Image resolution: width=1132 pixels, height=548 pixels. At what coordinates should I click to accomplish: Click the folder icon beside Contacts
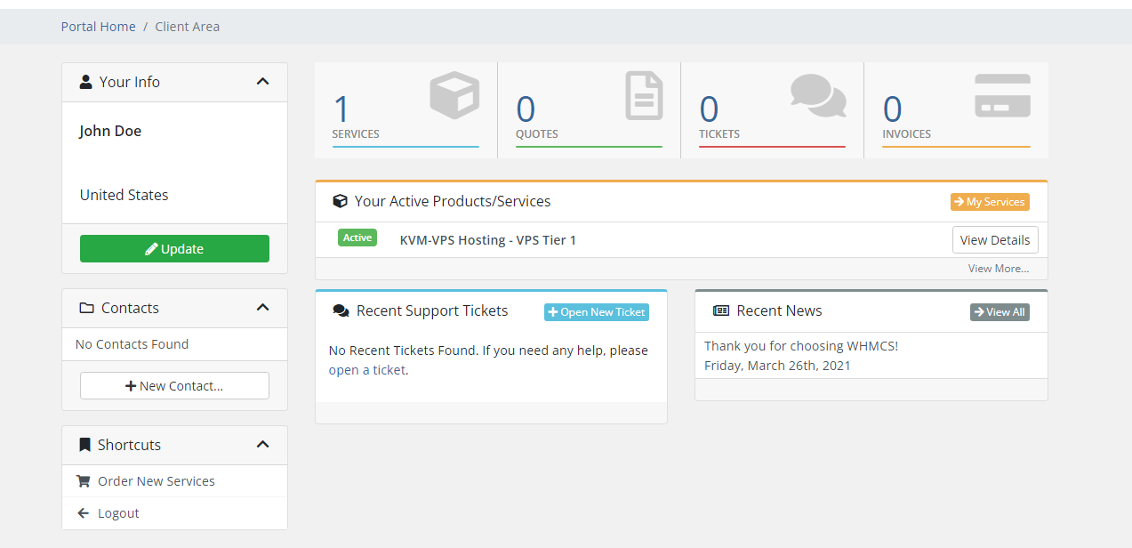click(86, 308)
